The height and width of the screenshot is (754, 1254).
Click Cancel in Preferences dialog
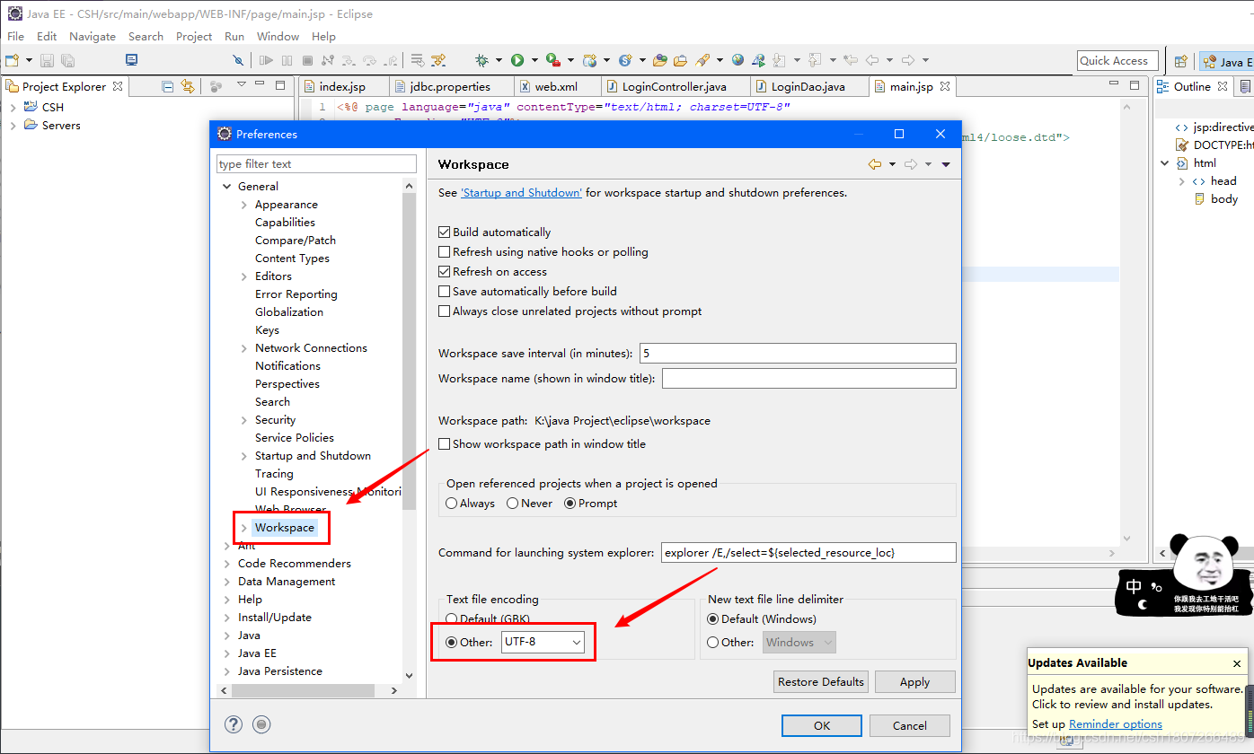pyautogui.click(x=910, y=725)
